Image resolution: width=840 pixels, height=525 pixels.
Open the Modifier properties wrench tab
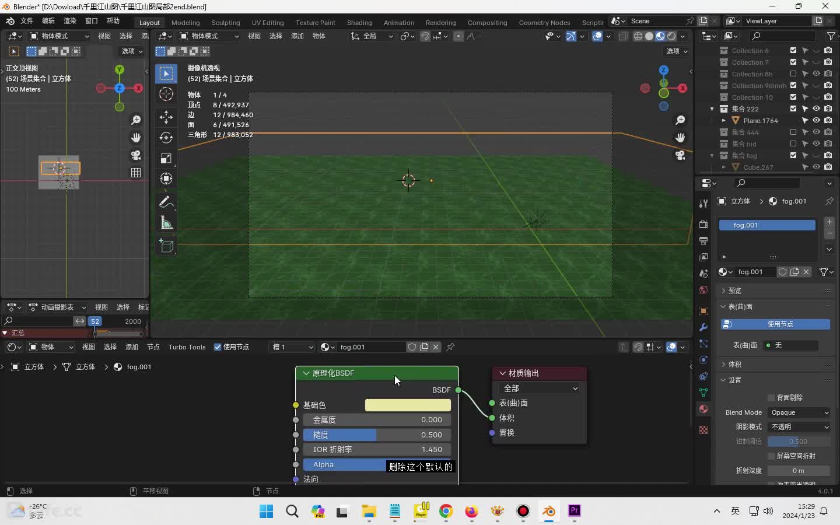point(703,327)
